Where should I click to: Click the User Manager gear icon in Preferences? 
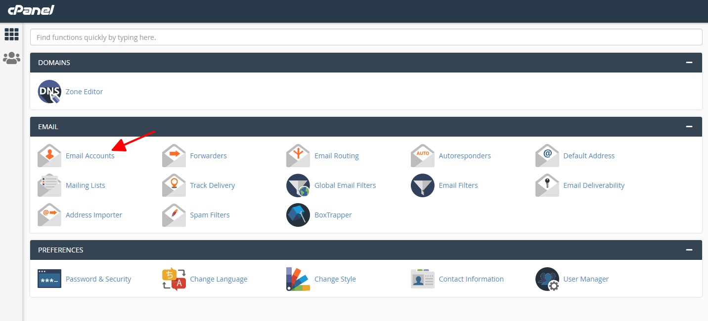pyautogui.click(x=547, y=279)
